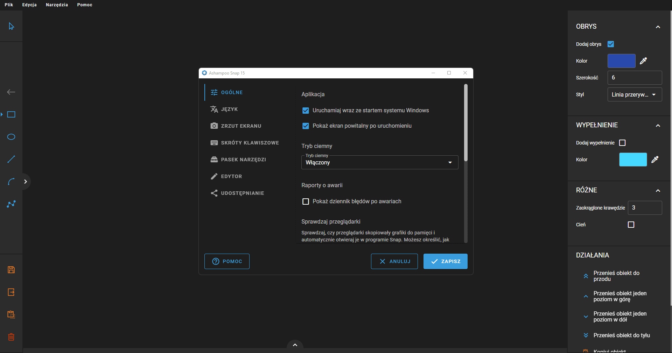Open the Pomoc menu in the menu bar
The height and width of the screenshot is (353, 672).
85,5
